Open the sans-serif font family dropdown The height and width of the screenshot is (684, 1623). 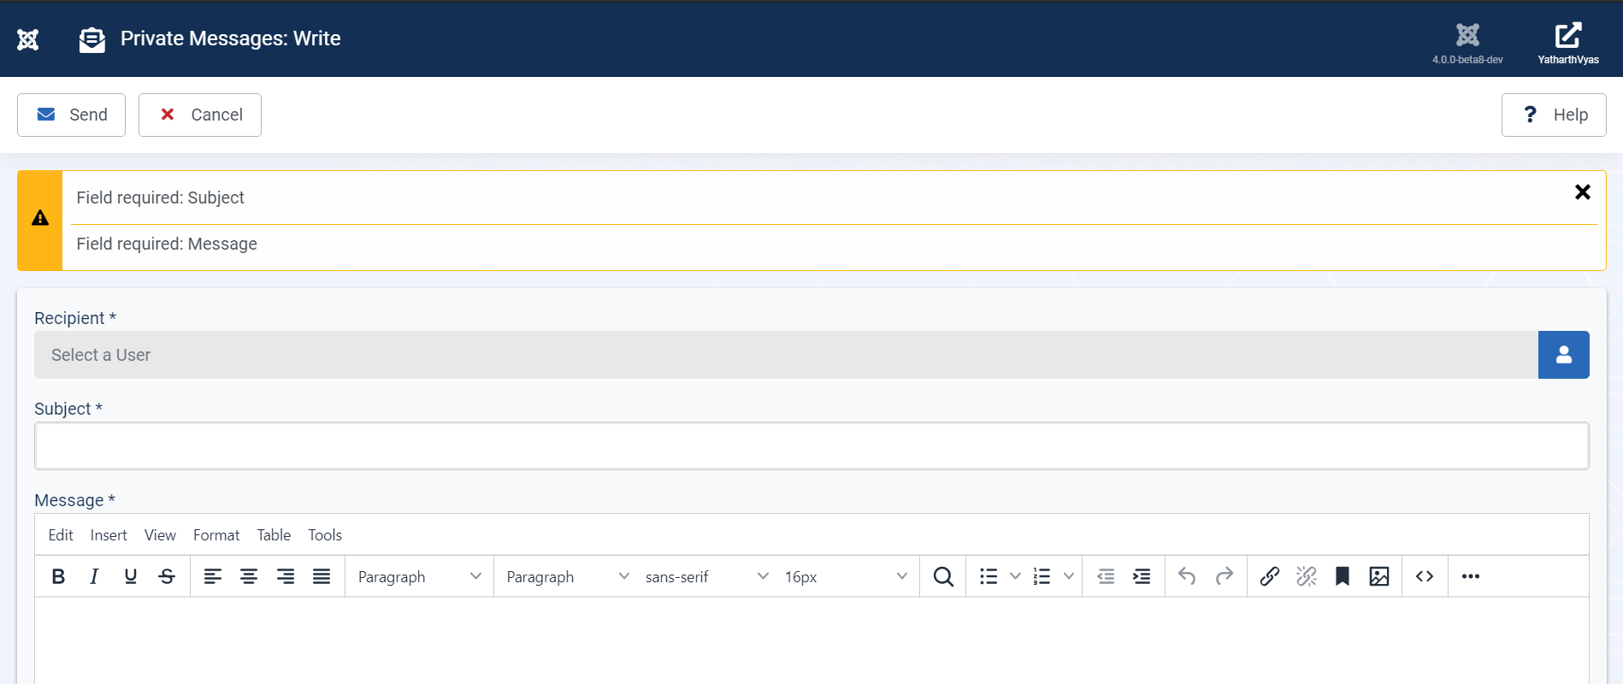[706, 576]
